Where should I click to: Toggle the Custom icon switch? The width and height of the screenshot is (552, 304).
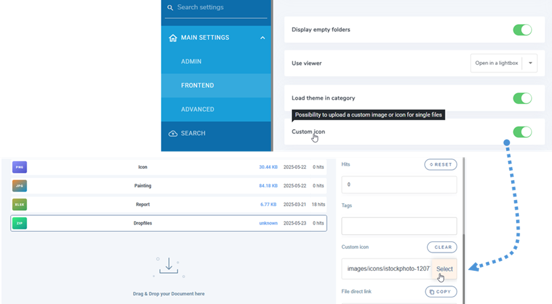[x=522, y=132]
